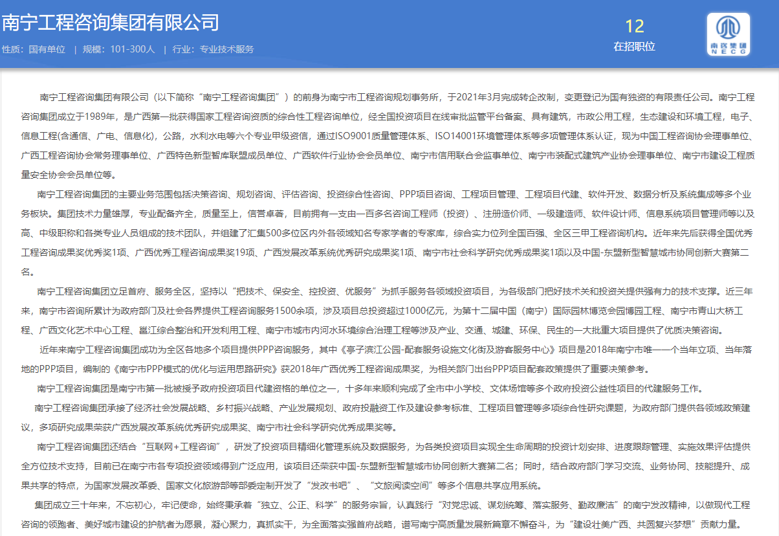Click company title 南宁工程咨询集团有限公司

tap(110, 23)
